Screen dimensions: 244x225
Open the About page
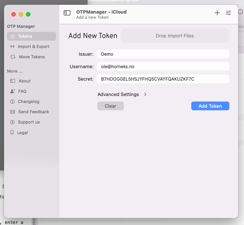(32, 81)
